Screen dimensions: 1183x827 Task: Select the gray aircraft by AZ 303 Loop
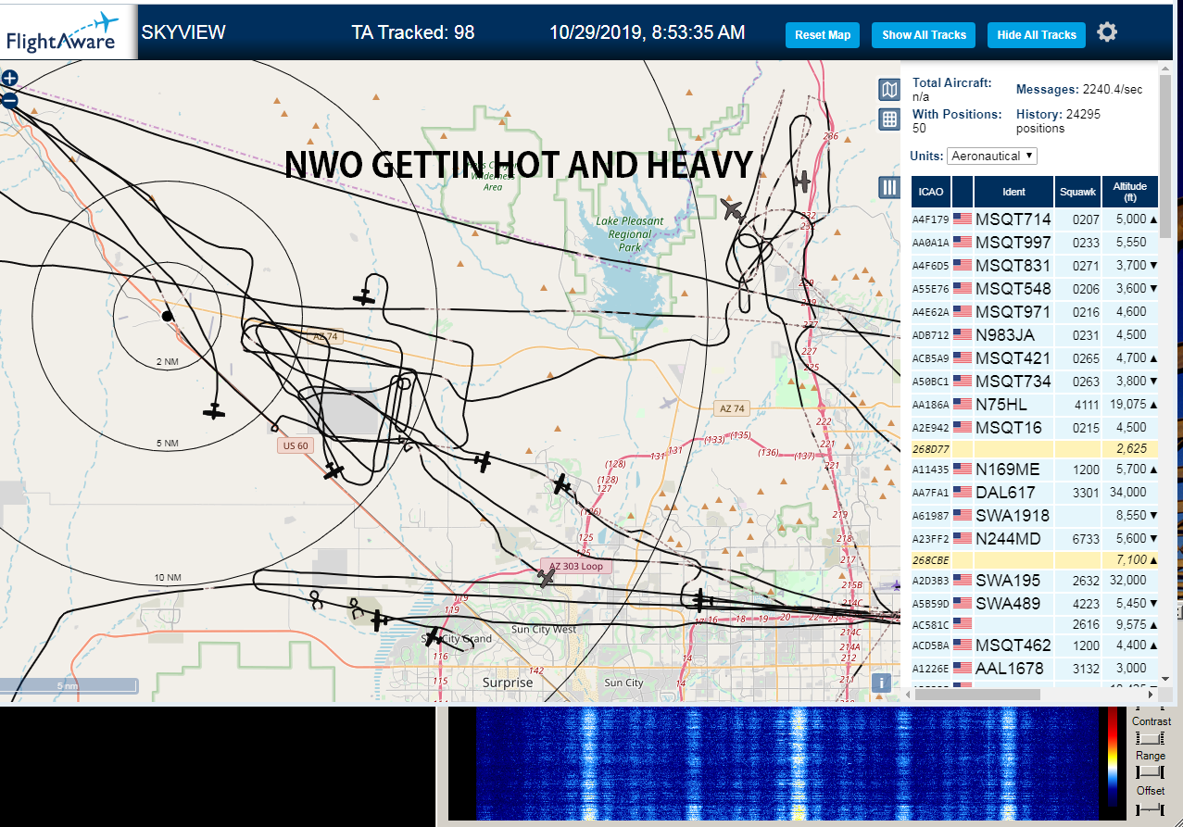(x=547, y=578)
